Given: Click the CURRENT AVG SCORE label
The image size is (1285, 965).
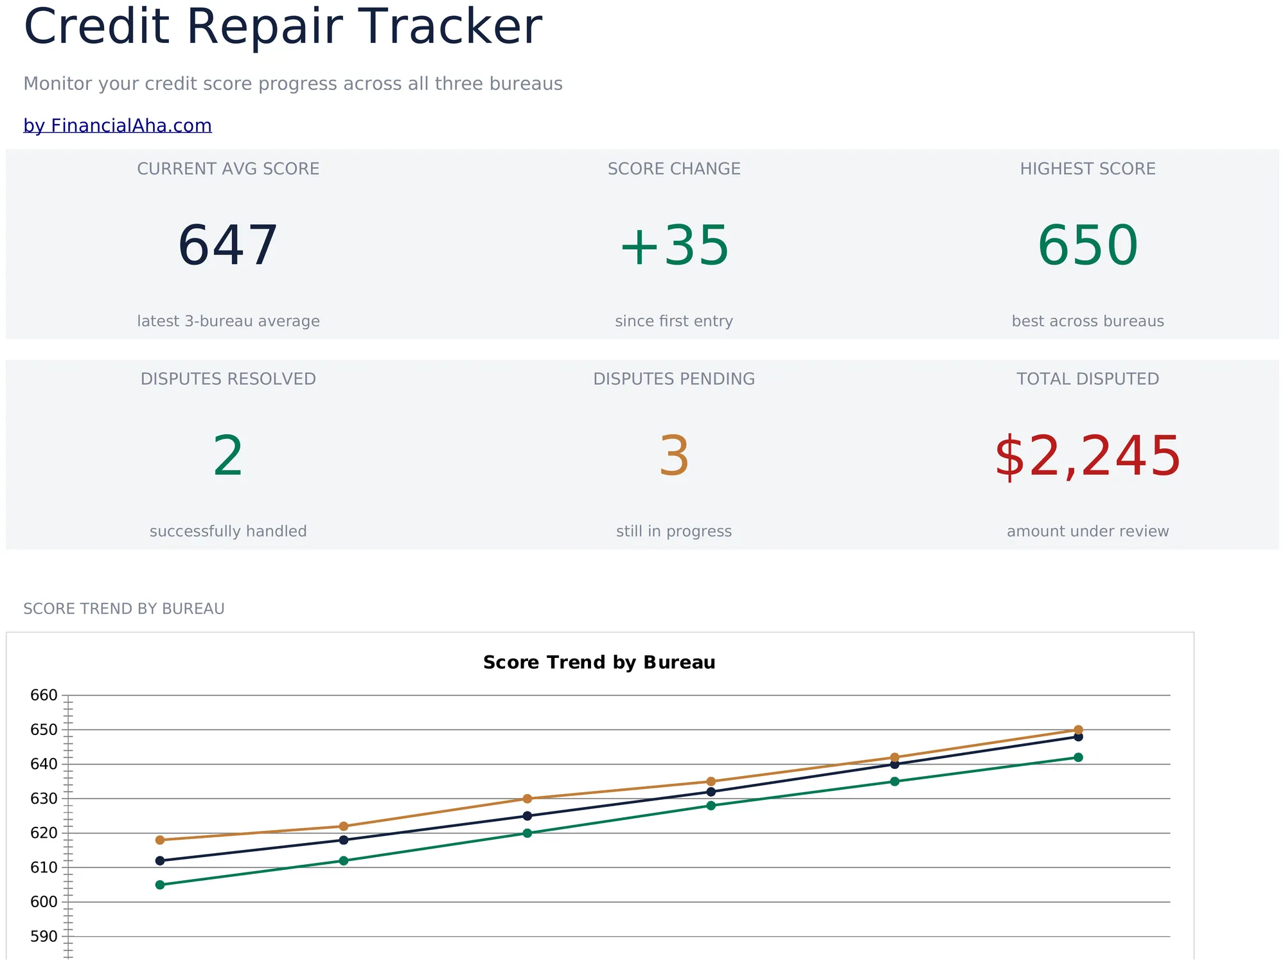Looking at the screenshot, I should (228, 169).
